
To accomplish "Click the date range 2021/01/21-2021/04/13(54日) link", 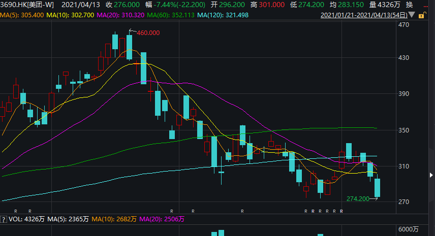I will point(364,15).
